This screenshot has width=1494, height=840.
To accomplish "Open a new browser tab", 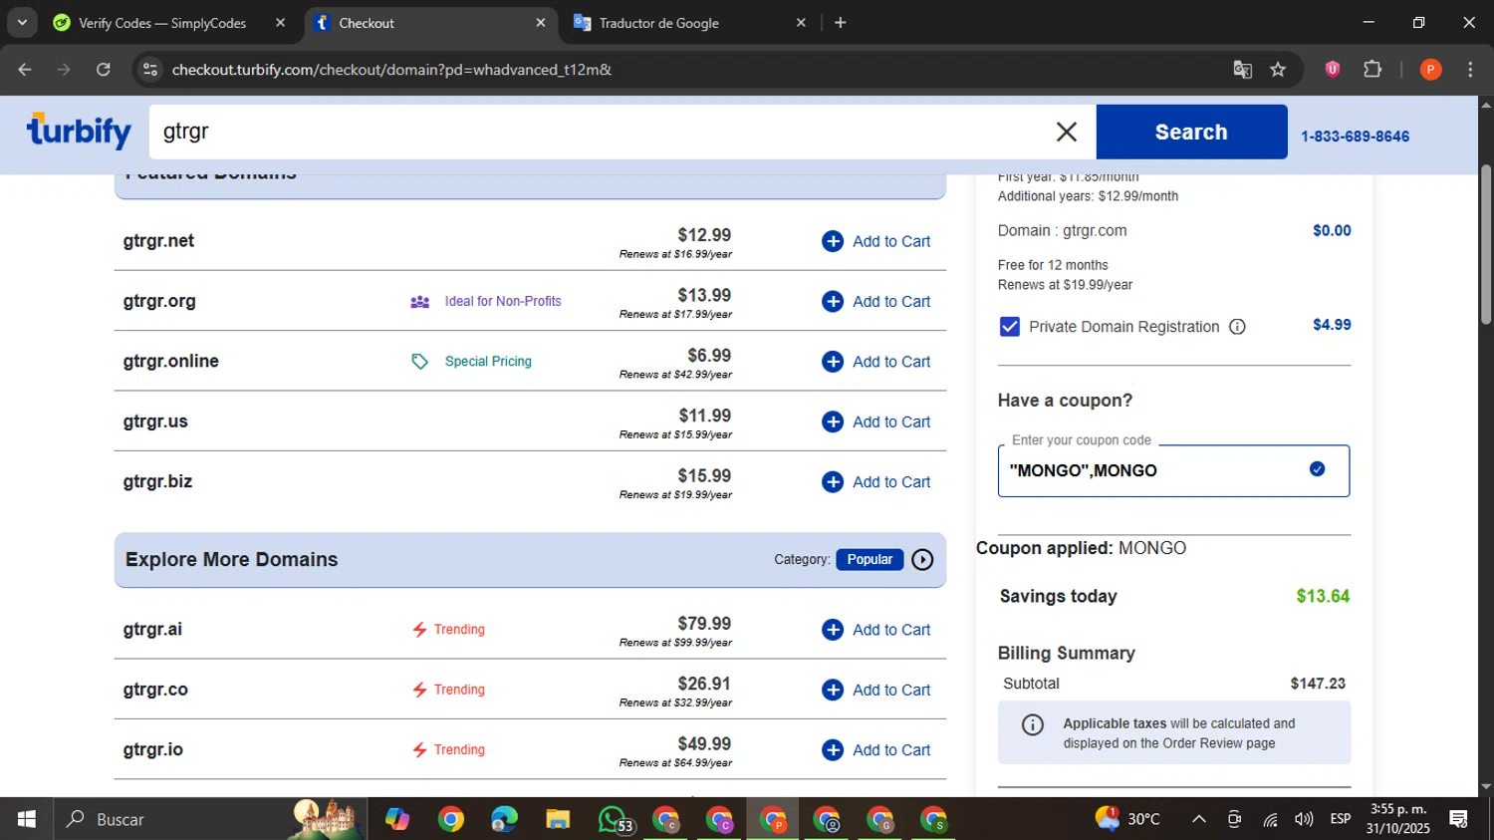I will 841,23.
